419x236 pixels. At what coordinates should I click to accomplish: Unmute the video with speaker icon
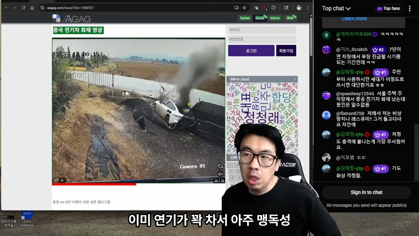click(x=220, y=174)
